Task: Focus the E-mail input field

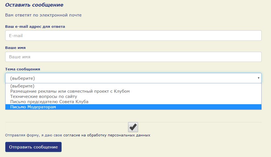Action: pos(133,35)
